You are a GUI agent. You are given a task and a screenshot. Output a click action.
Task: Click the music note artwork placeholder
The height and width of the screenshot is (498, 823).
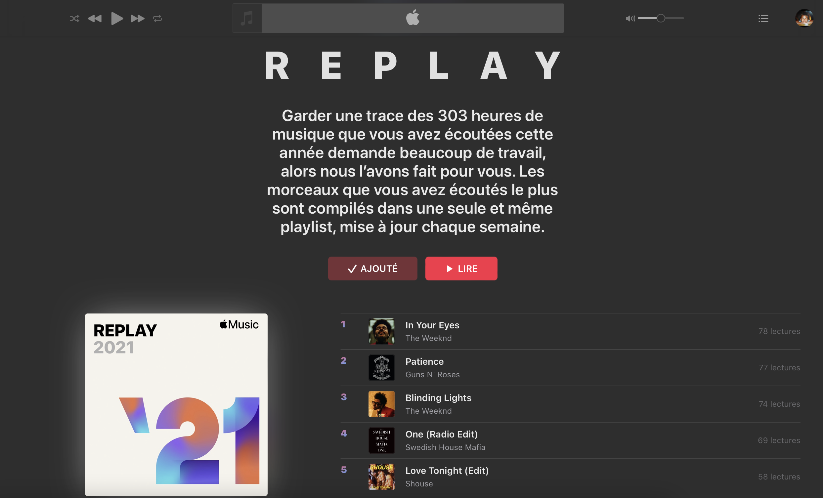(x=247, y=19)
